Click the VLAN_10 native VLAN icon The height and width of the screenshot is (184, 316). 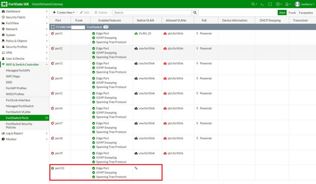click(x=136, y=34)
